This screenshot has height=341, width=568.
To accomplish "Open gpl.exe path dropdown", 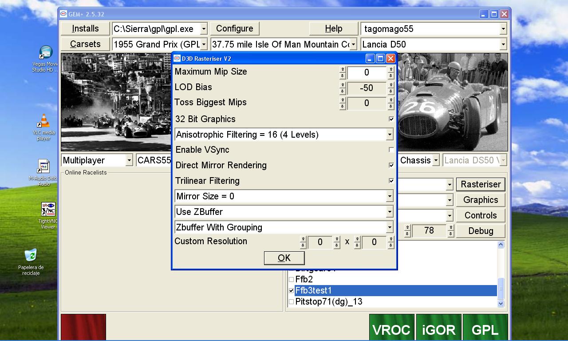I will tap(204, 29).
